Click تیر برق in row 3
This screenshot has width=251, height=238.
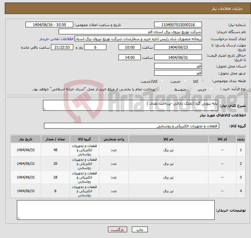click(169, 177)
